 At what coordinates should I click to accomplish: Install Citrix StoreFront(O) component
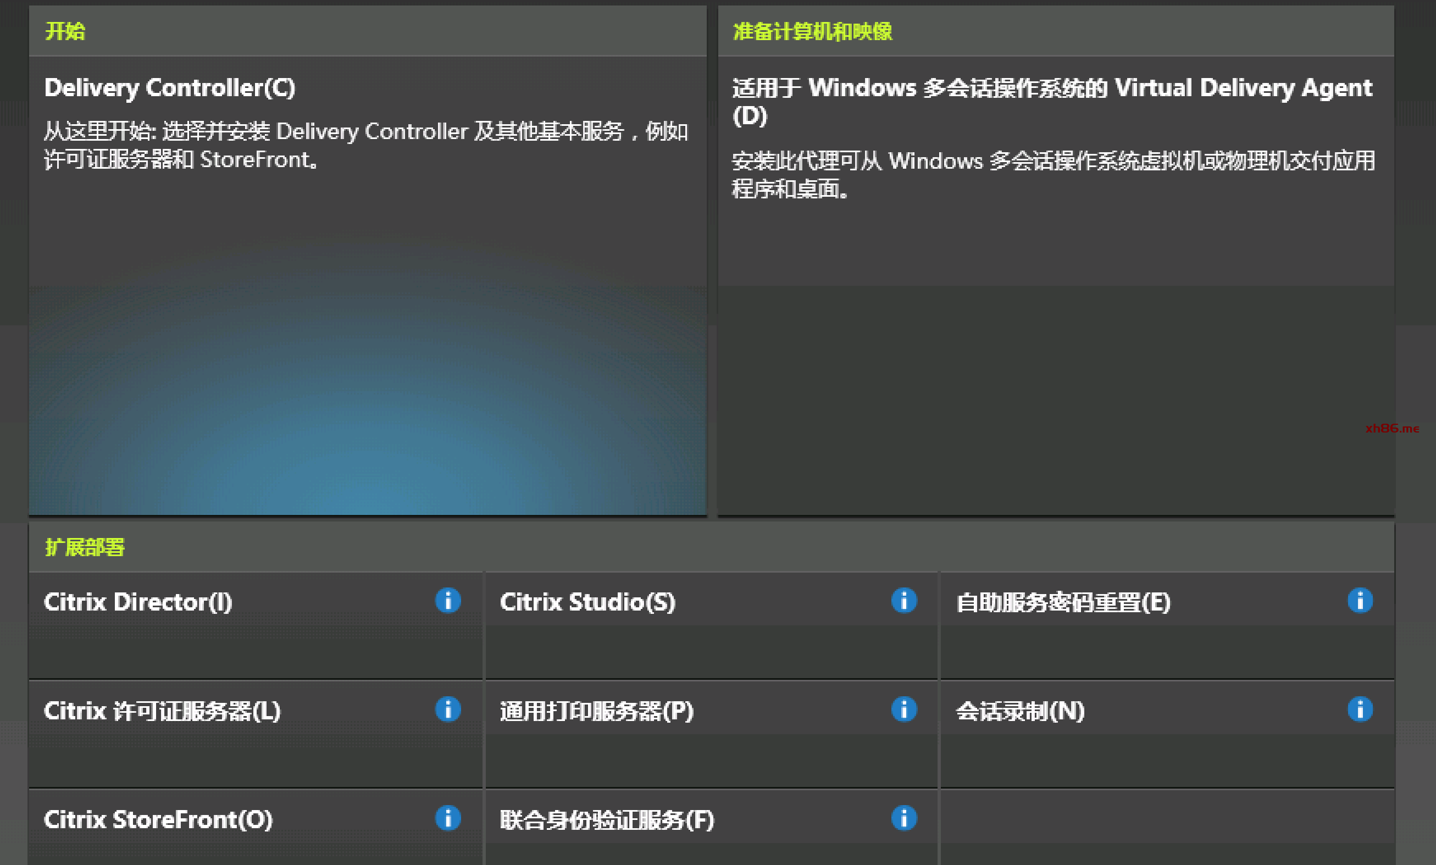[158, 820]
